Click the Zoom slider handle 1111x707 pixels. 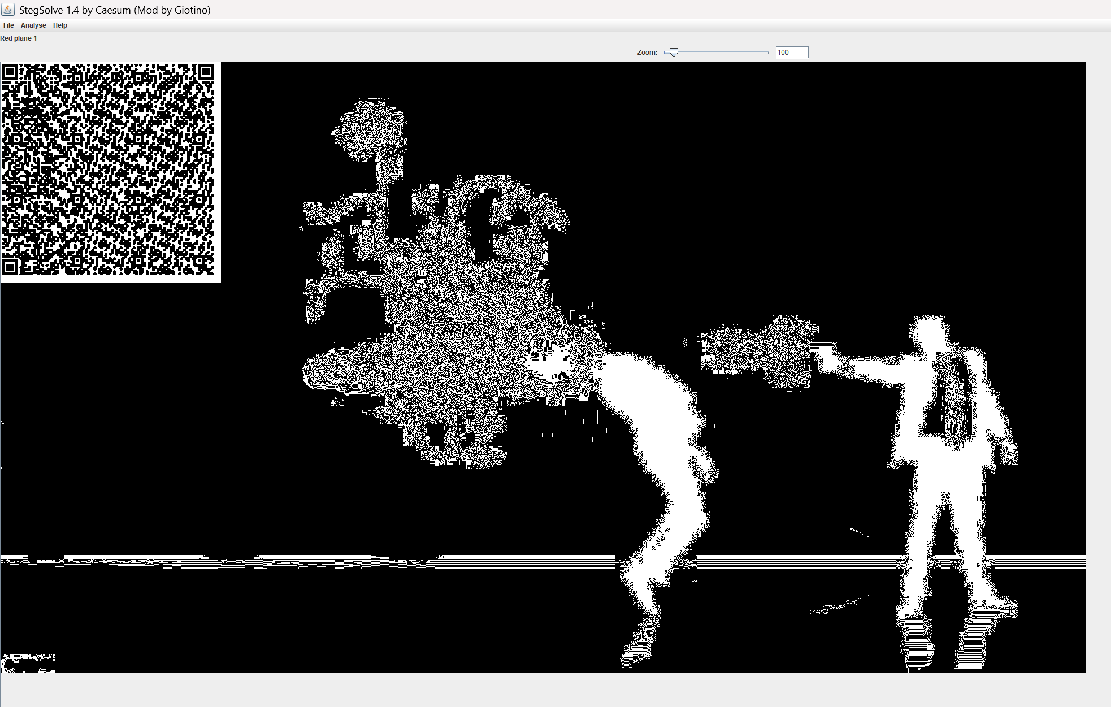(x=673, y=52)
